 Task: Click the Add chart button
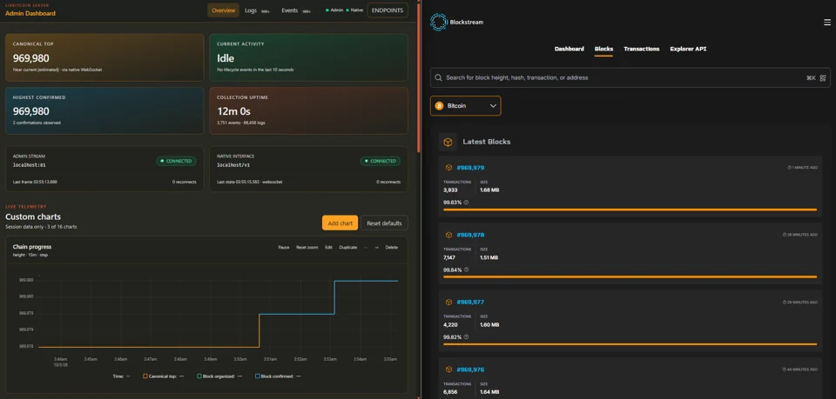coord(340,223)
